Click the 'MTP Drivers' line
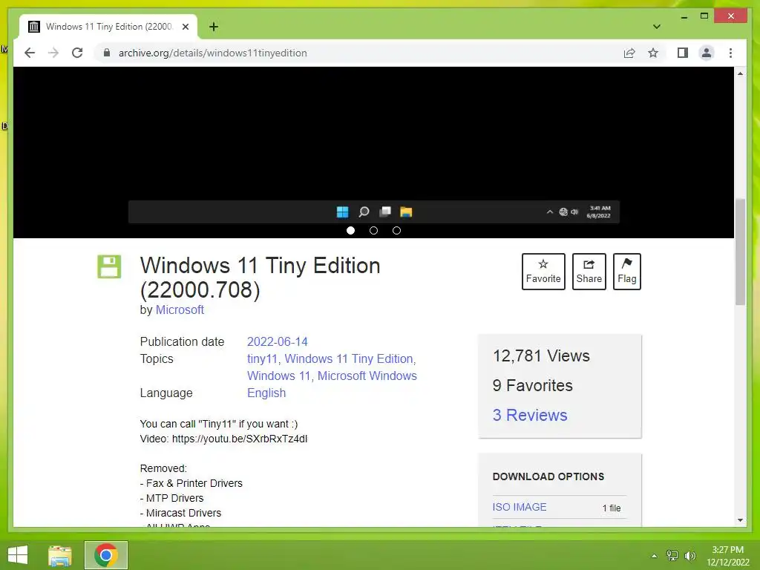The image size is (760, 570). tap(171, 498)
